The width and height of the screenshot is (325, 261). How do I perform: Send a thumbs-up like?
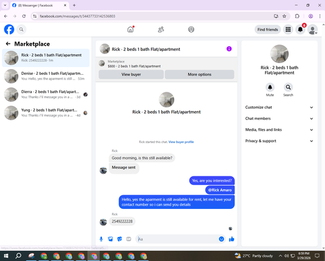pyautogui.click(x=231, y=239)
